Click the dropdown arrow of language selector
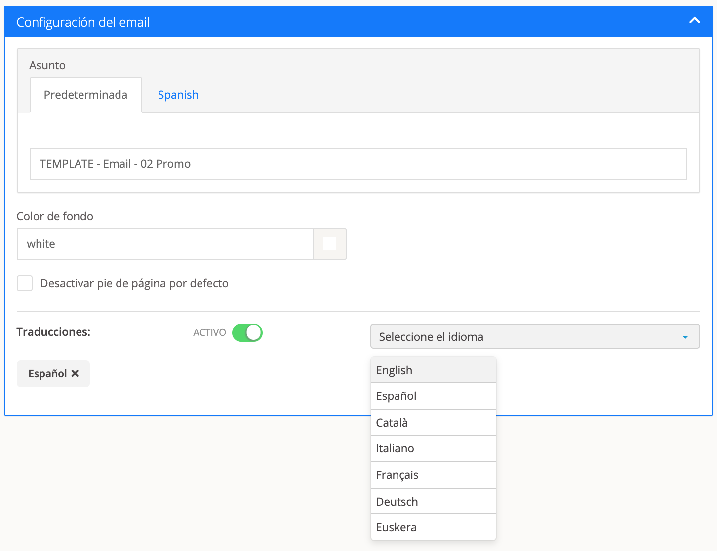This screenshot has height=551, width=717. 685,337
